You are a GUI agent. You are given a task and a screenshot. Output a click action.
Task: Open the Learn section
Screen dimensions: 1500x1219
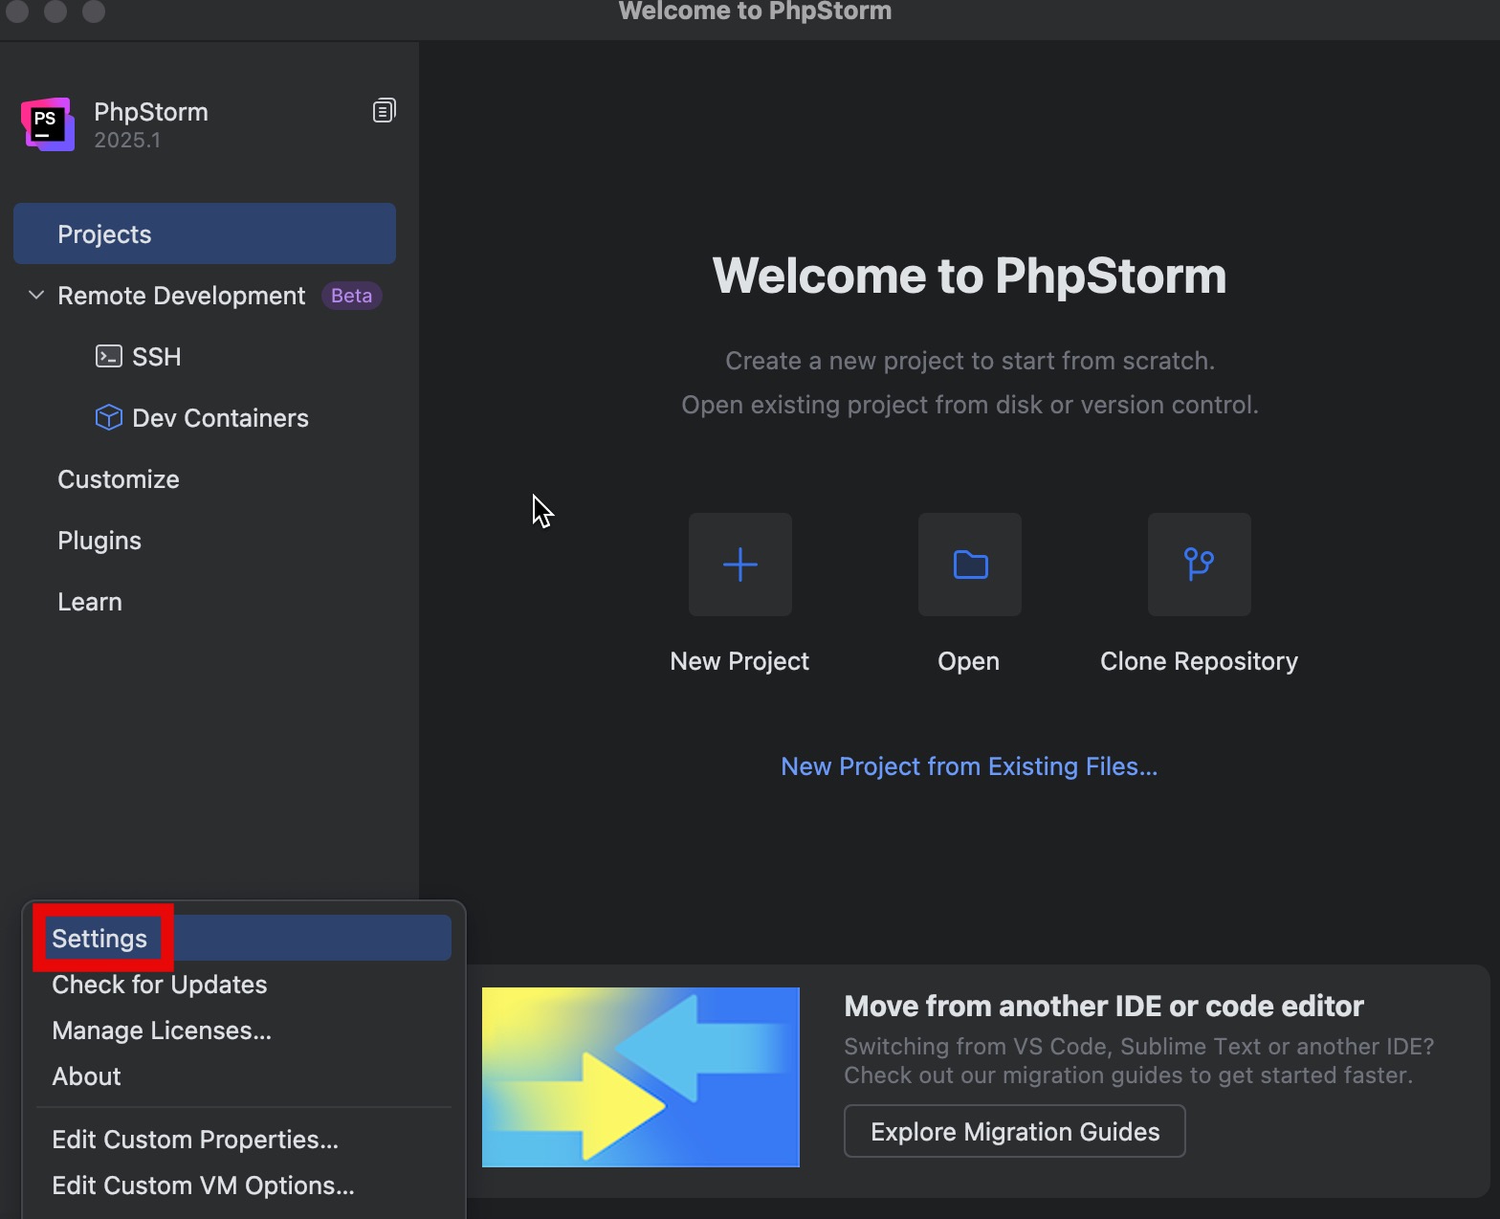tap(90, 602)
